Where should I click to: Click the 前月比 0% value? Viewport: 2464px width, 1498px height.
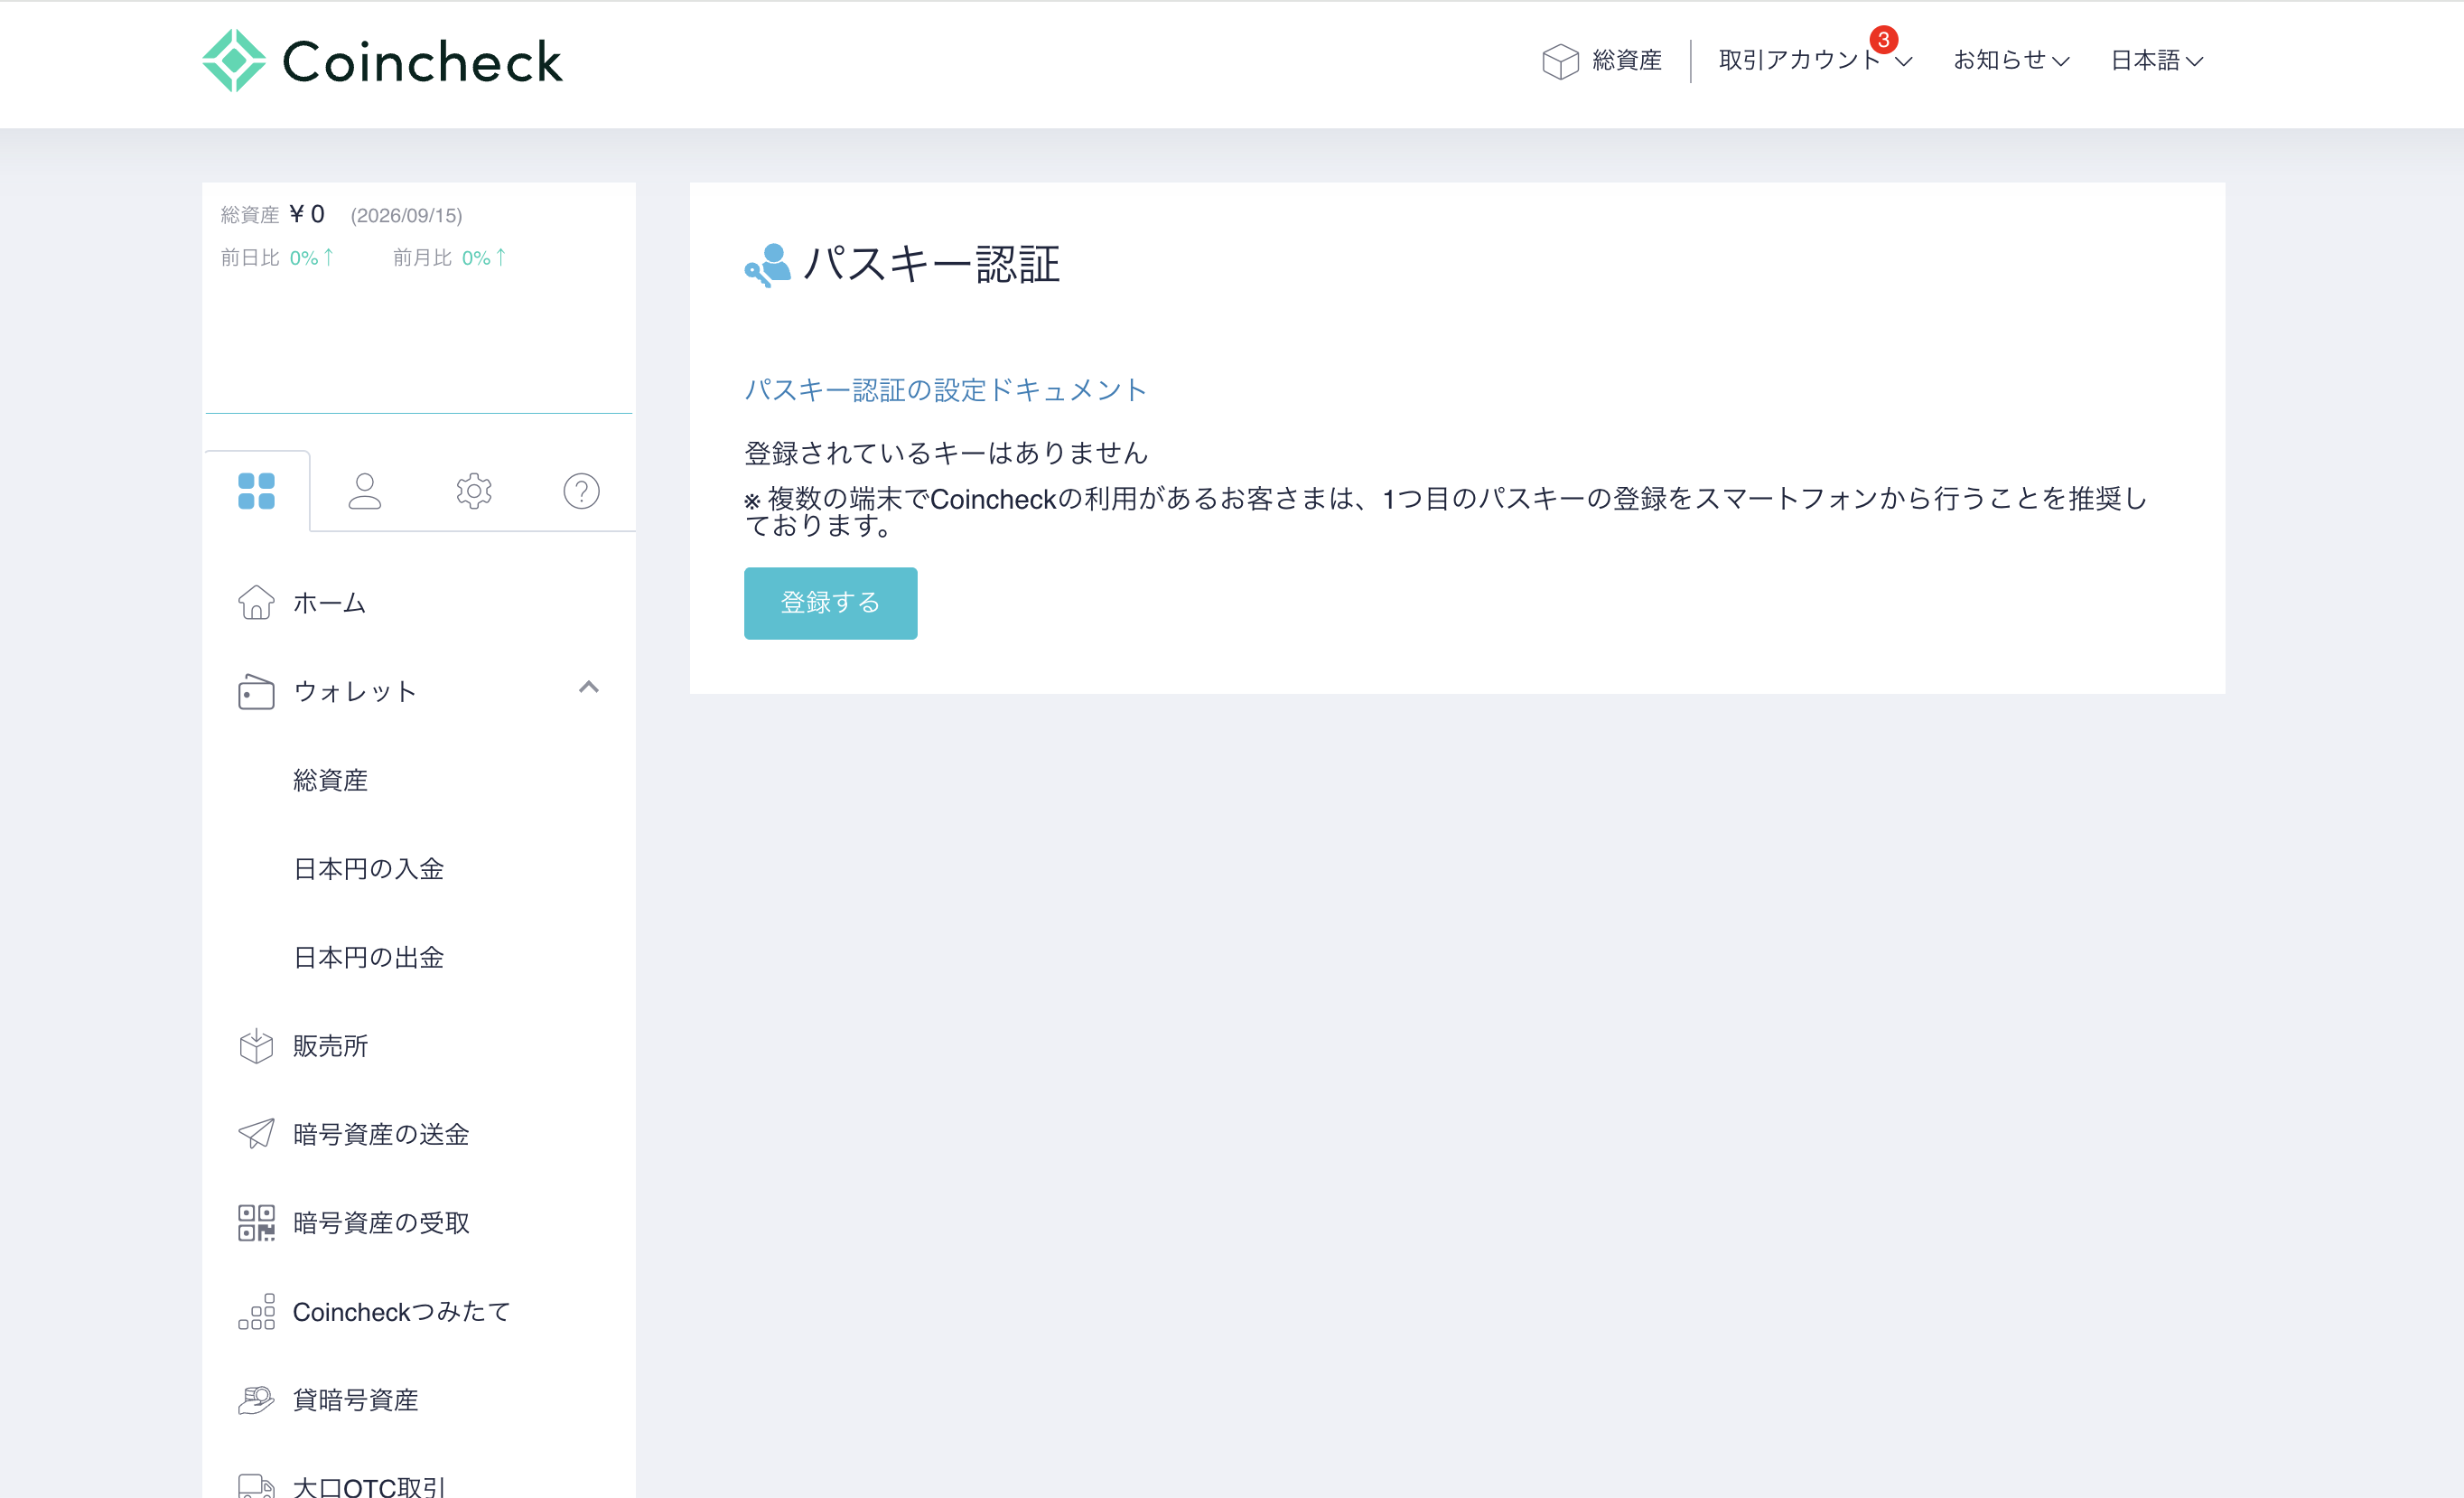[484, 258]
